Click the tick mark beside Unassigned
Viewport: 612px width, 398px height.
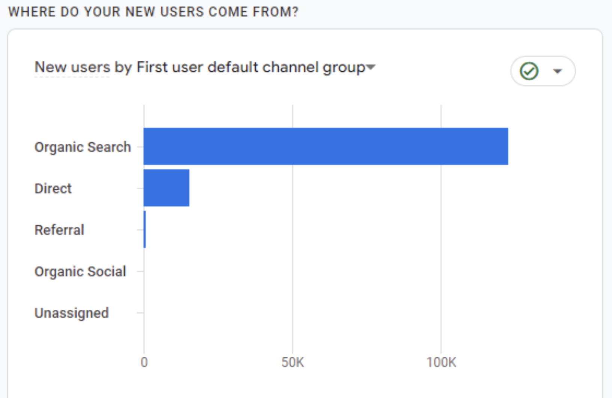tap(140, 312)
